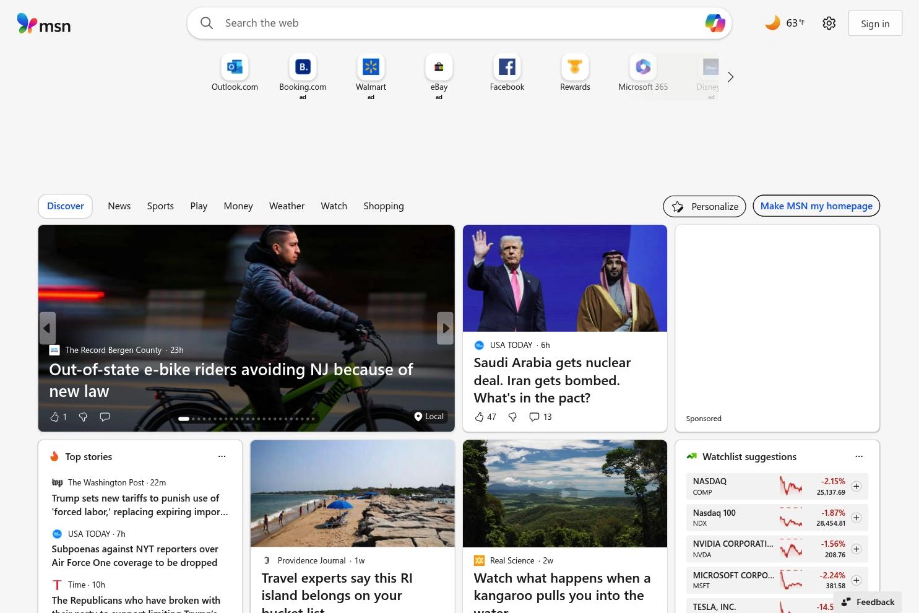Click the Local location tag

coord(429,416)
